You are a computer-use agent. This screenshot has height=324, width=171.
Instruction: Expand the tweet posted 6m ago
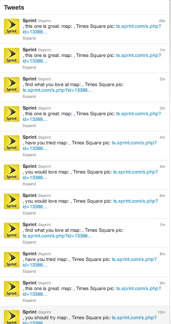[x=29, y=213]
